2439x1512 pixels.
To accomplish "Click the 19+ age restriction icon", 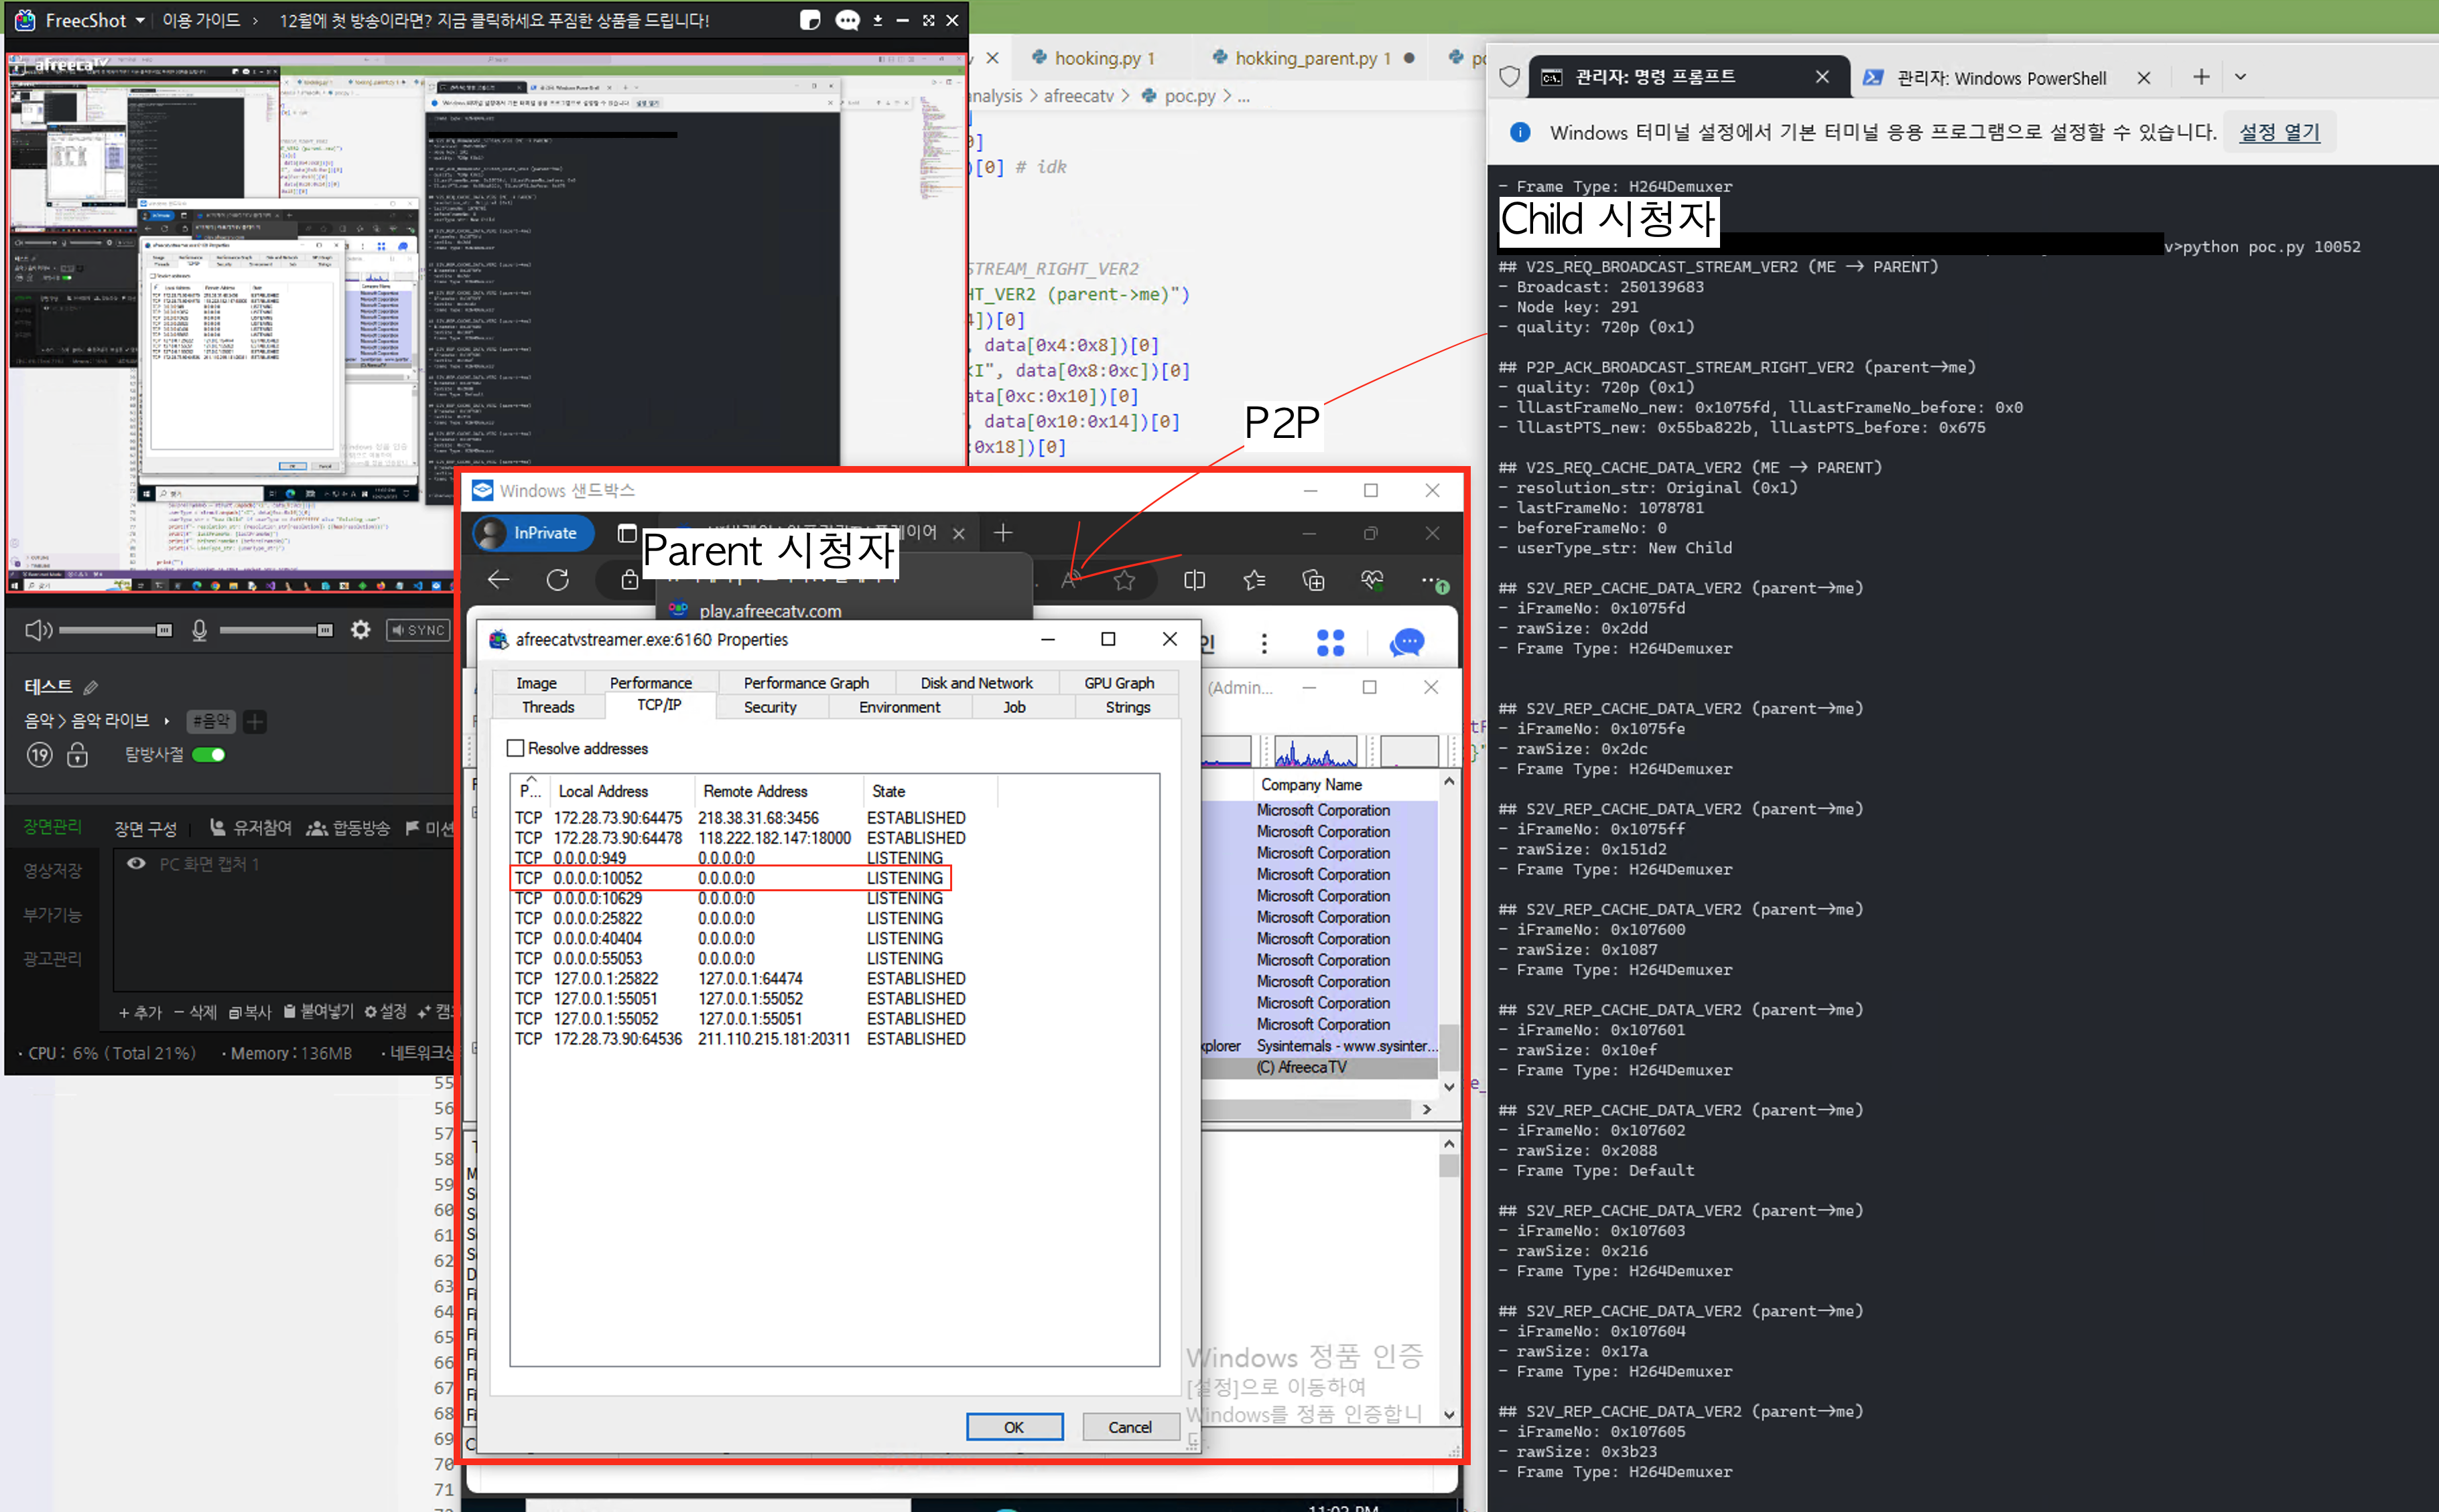I will click(x=39, y=755).
